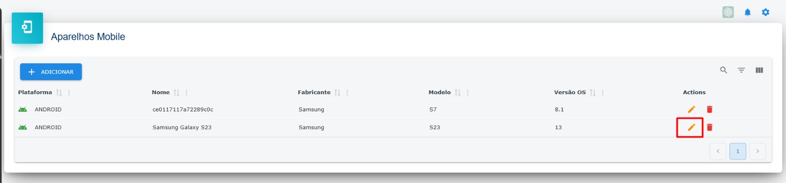Viewport: 786px width, 183px height.
Task: Click the ChatGPT icon in top bar
Action: pyautogui.click(x=728, y=12)
